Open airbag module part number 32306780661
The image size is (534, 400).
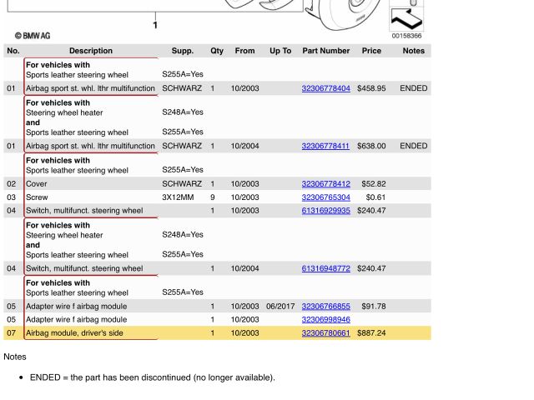(x=325, y=333)
